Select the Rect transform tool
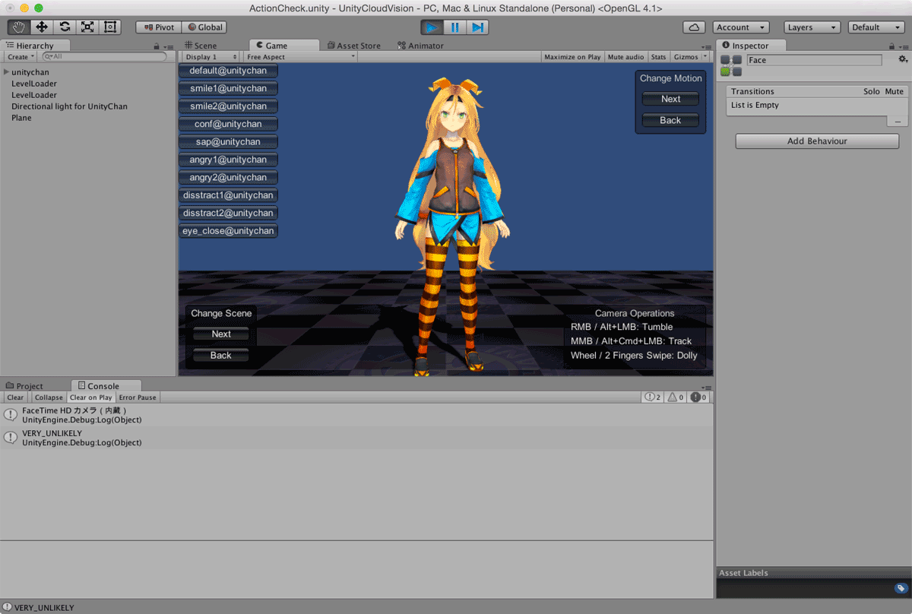This screenshot has width=912, height=614. (110, 27)
